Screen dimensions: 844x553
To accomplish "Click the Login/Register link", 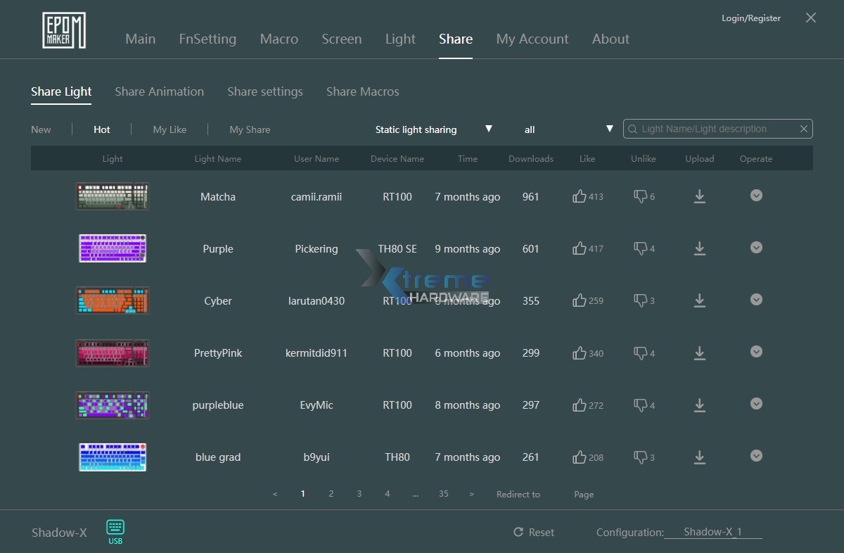I will coord(750,18).
